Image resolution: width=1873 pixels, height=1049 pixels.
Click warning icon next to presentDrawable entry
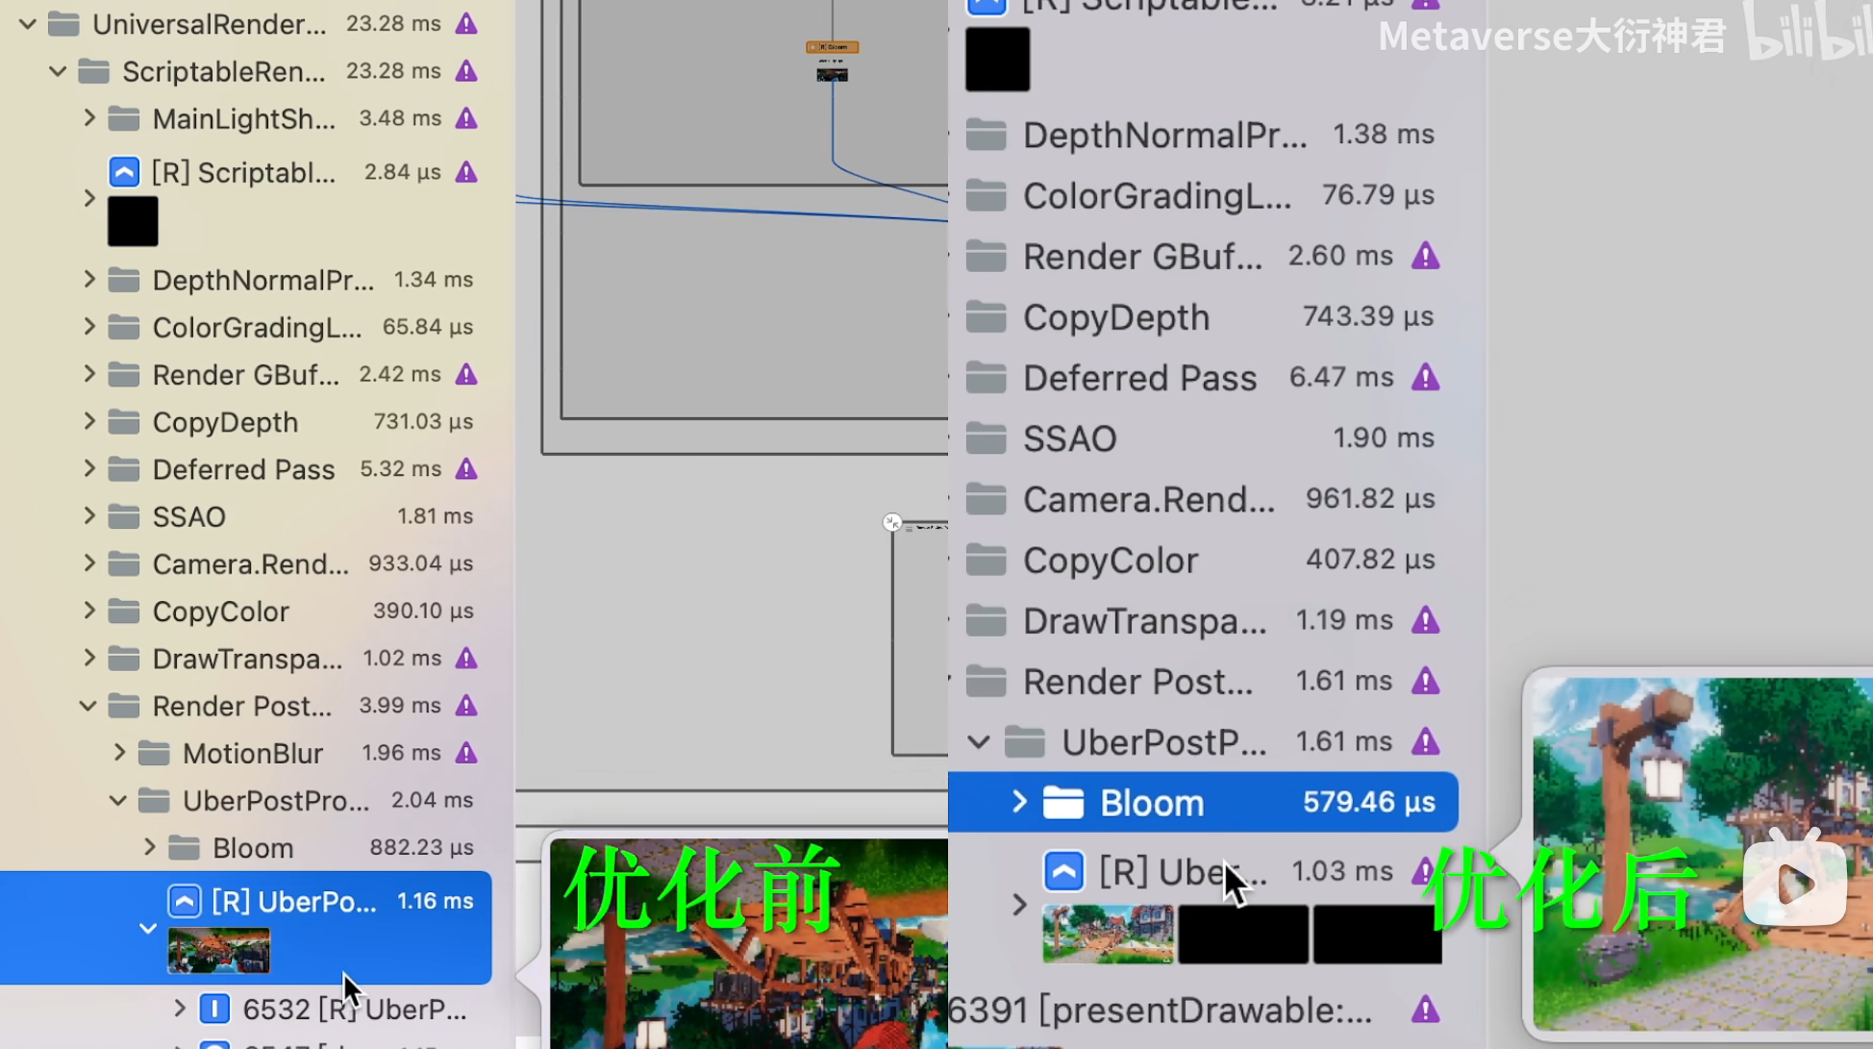click(1425, 1010)
